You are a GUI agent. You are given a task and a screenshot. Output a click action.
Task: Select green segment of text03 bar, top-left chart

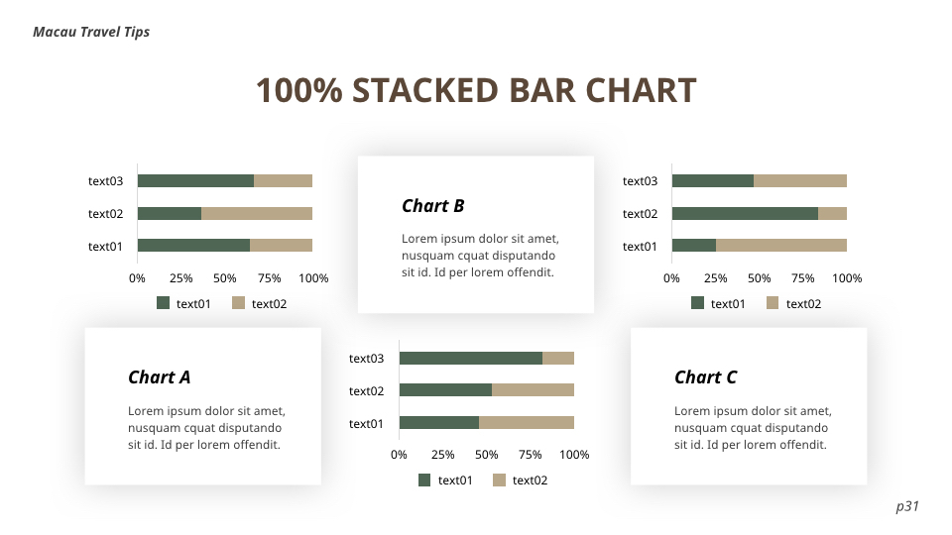click(x=195, y=180)
